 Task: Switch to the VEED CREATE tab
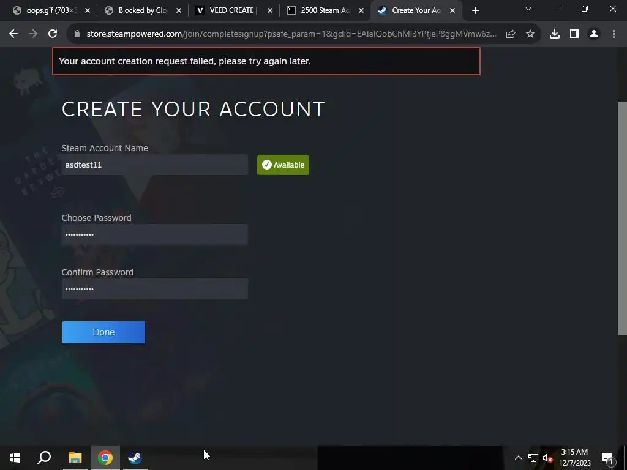[233, 11]
